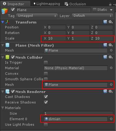Collapse the Materials foldout arrow
This screenshot has height=131, width=116.
(x=3, y=108)
